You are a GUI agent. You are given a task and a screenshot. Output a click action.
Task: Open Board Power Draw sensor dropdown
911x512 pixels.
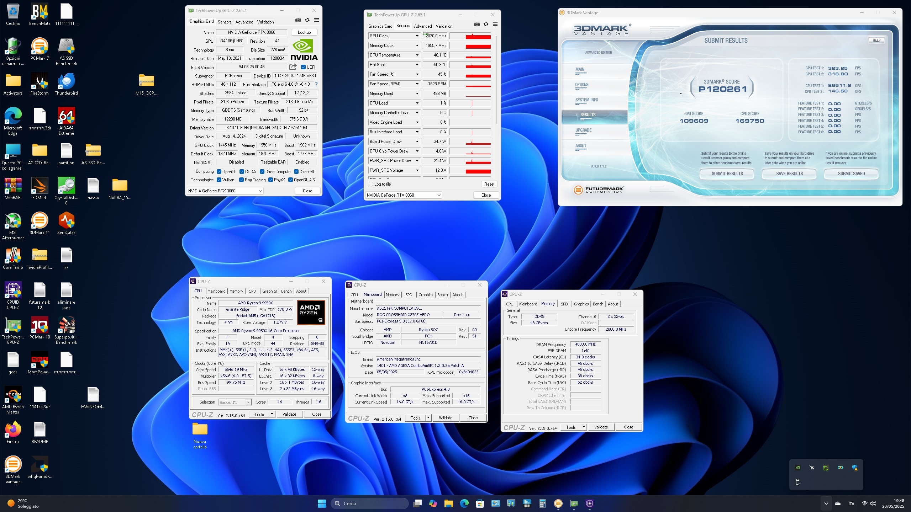pos(417,142)
